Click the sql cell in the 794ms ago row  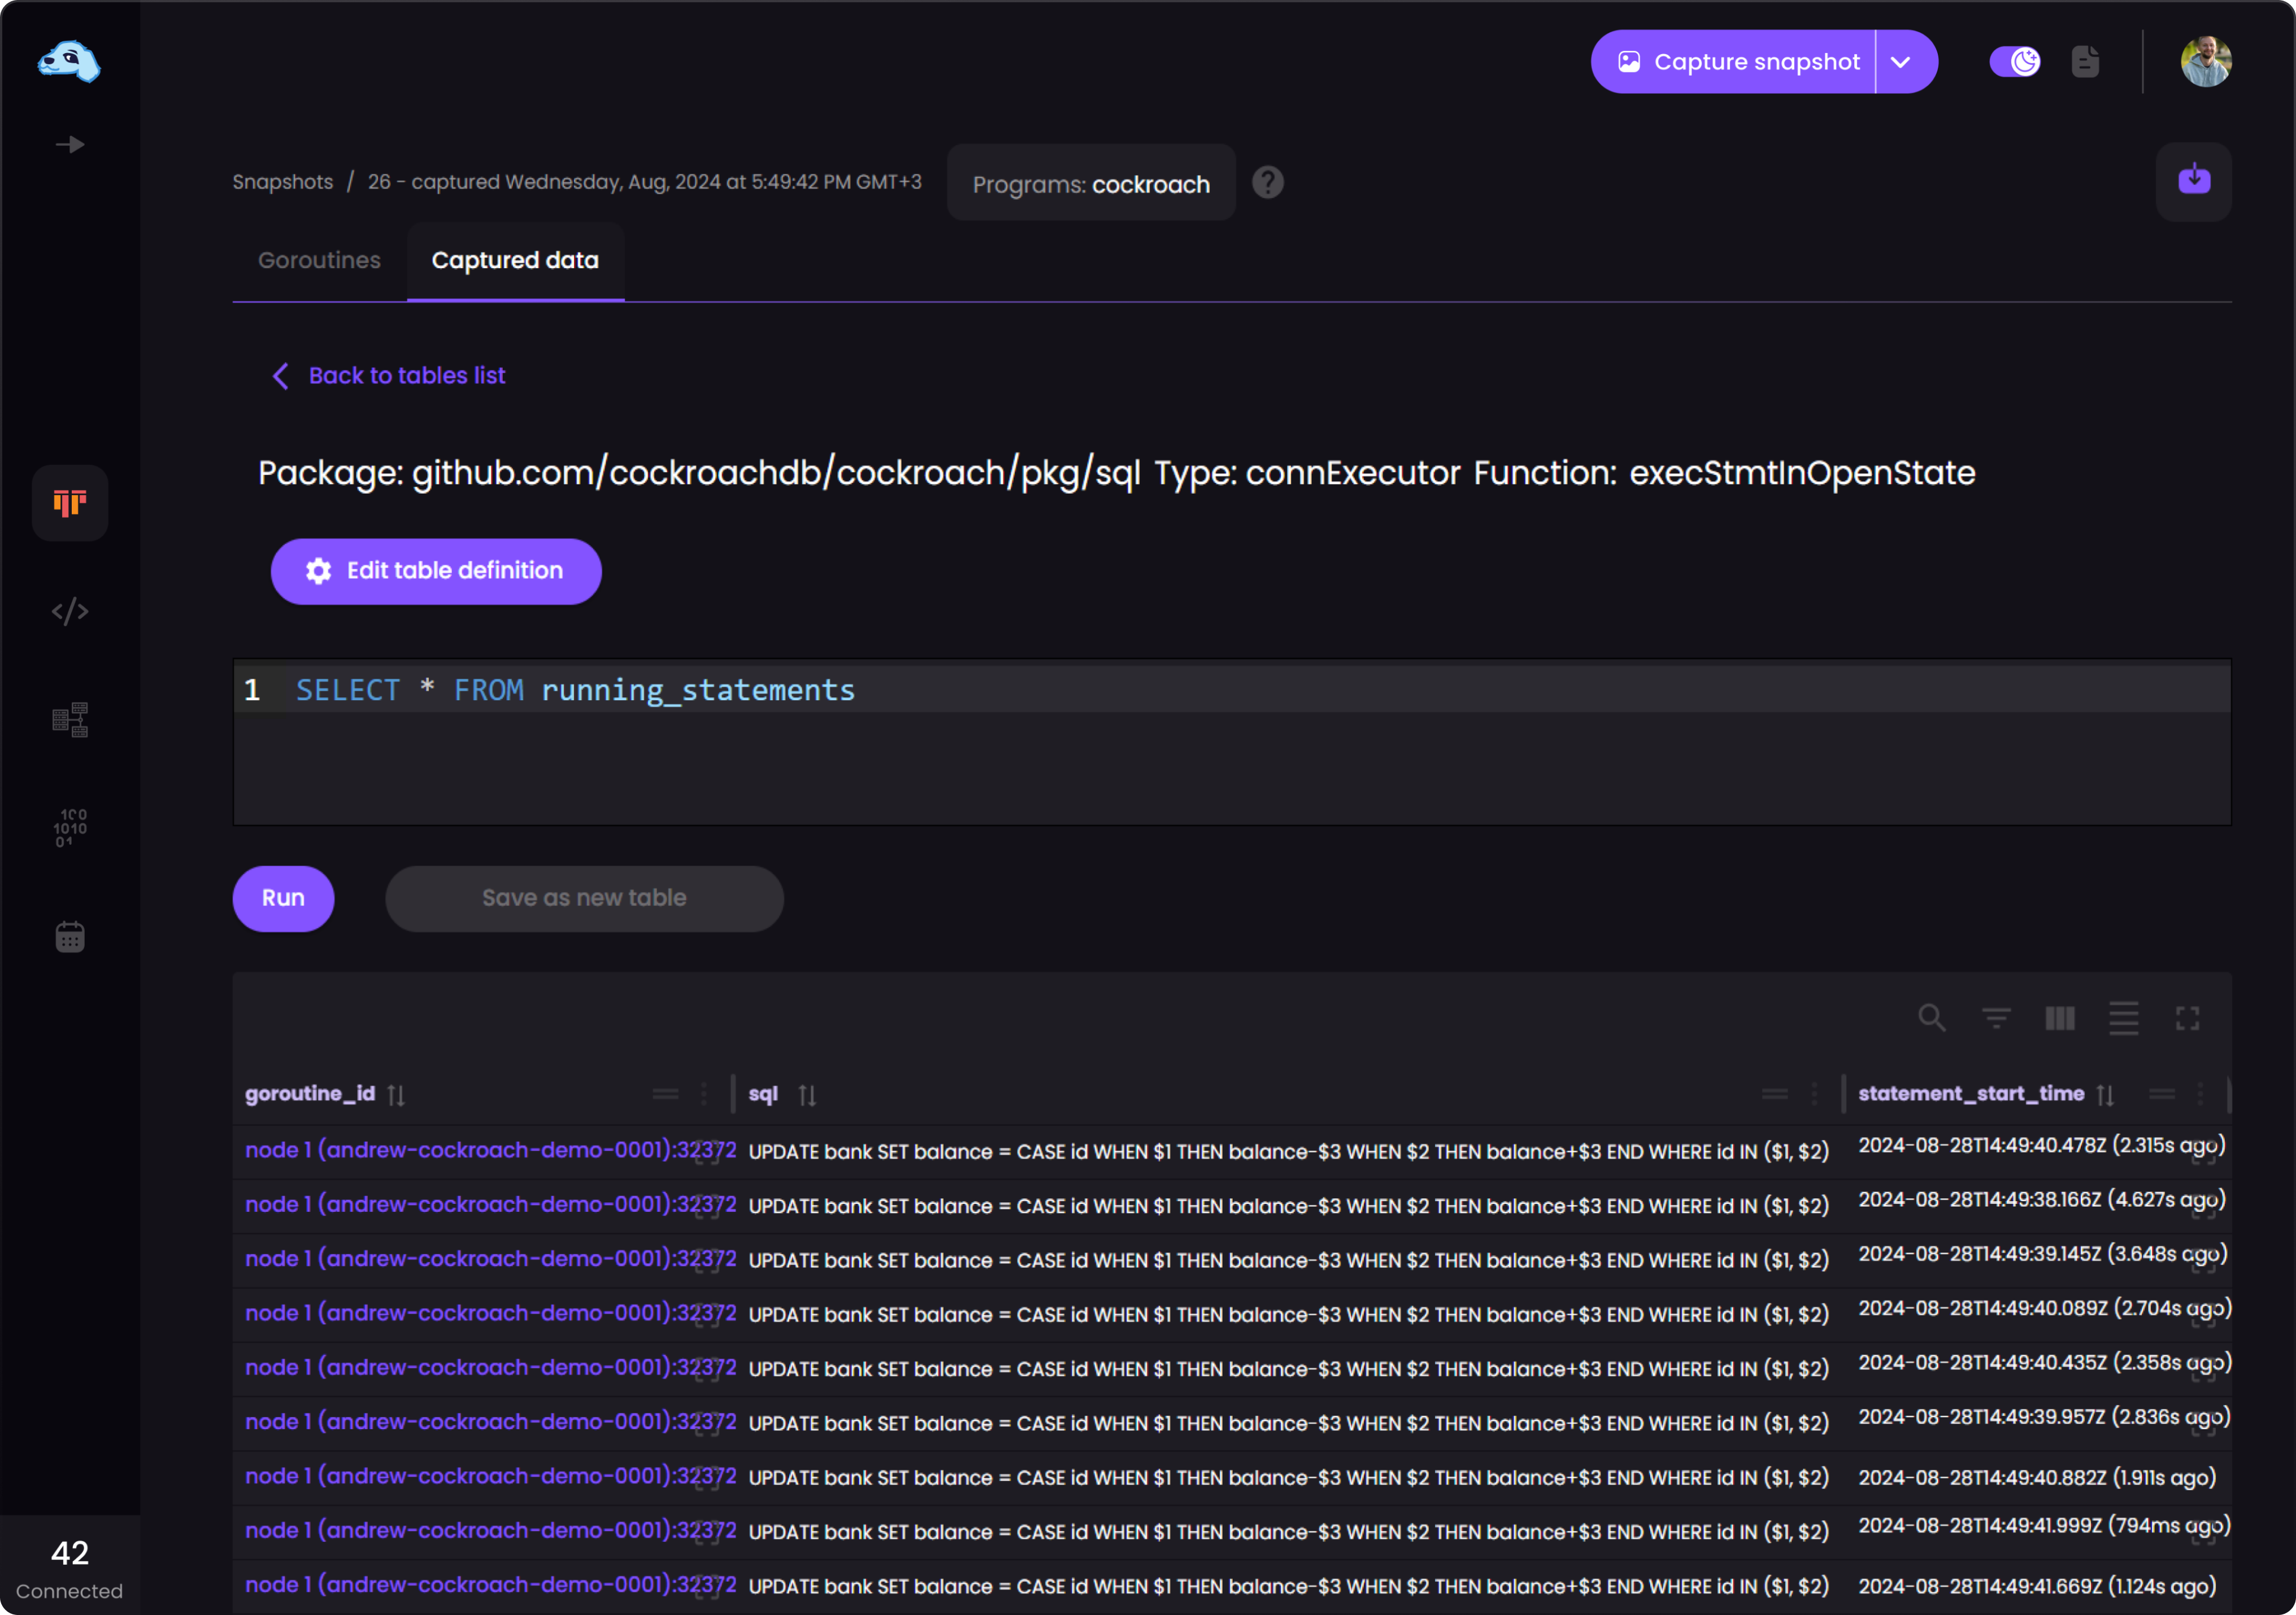[x=1288, y=1532]
